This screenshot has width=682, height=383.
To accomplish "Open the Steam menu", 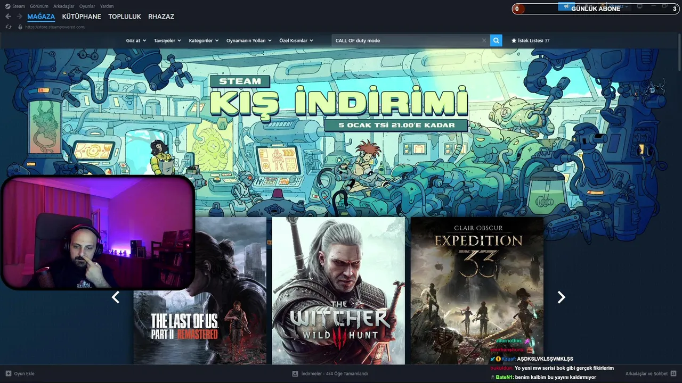I will [x=19, y=6].
